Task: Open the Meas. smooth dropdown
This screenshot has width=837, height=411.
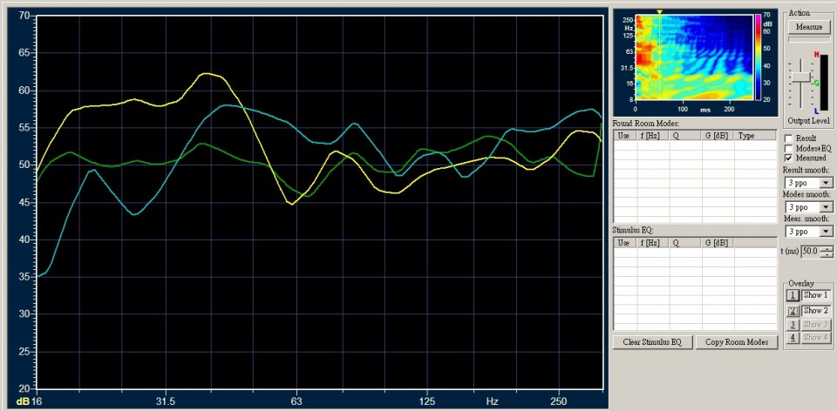Action: pos(826,232)
